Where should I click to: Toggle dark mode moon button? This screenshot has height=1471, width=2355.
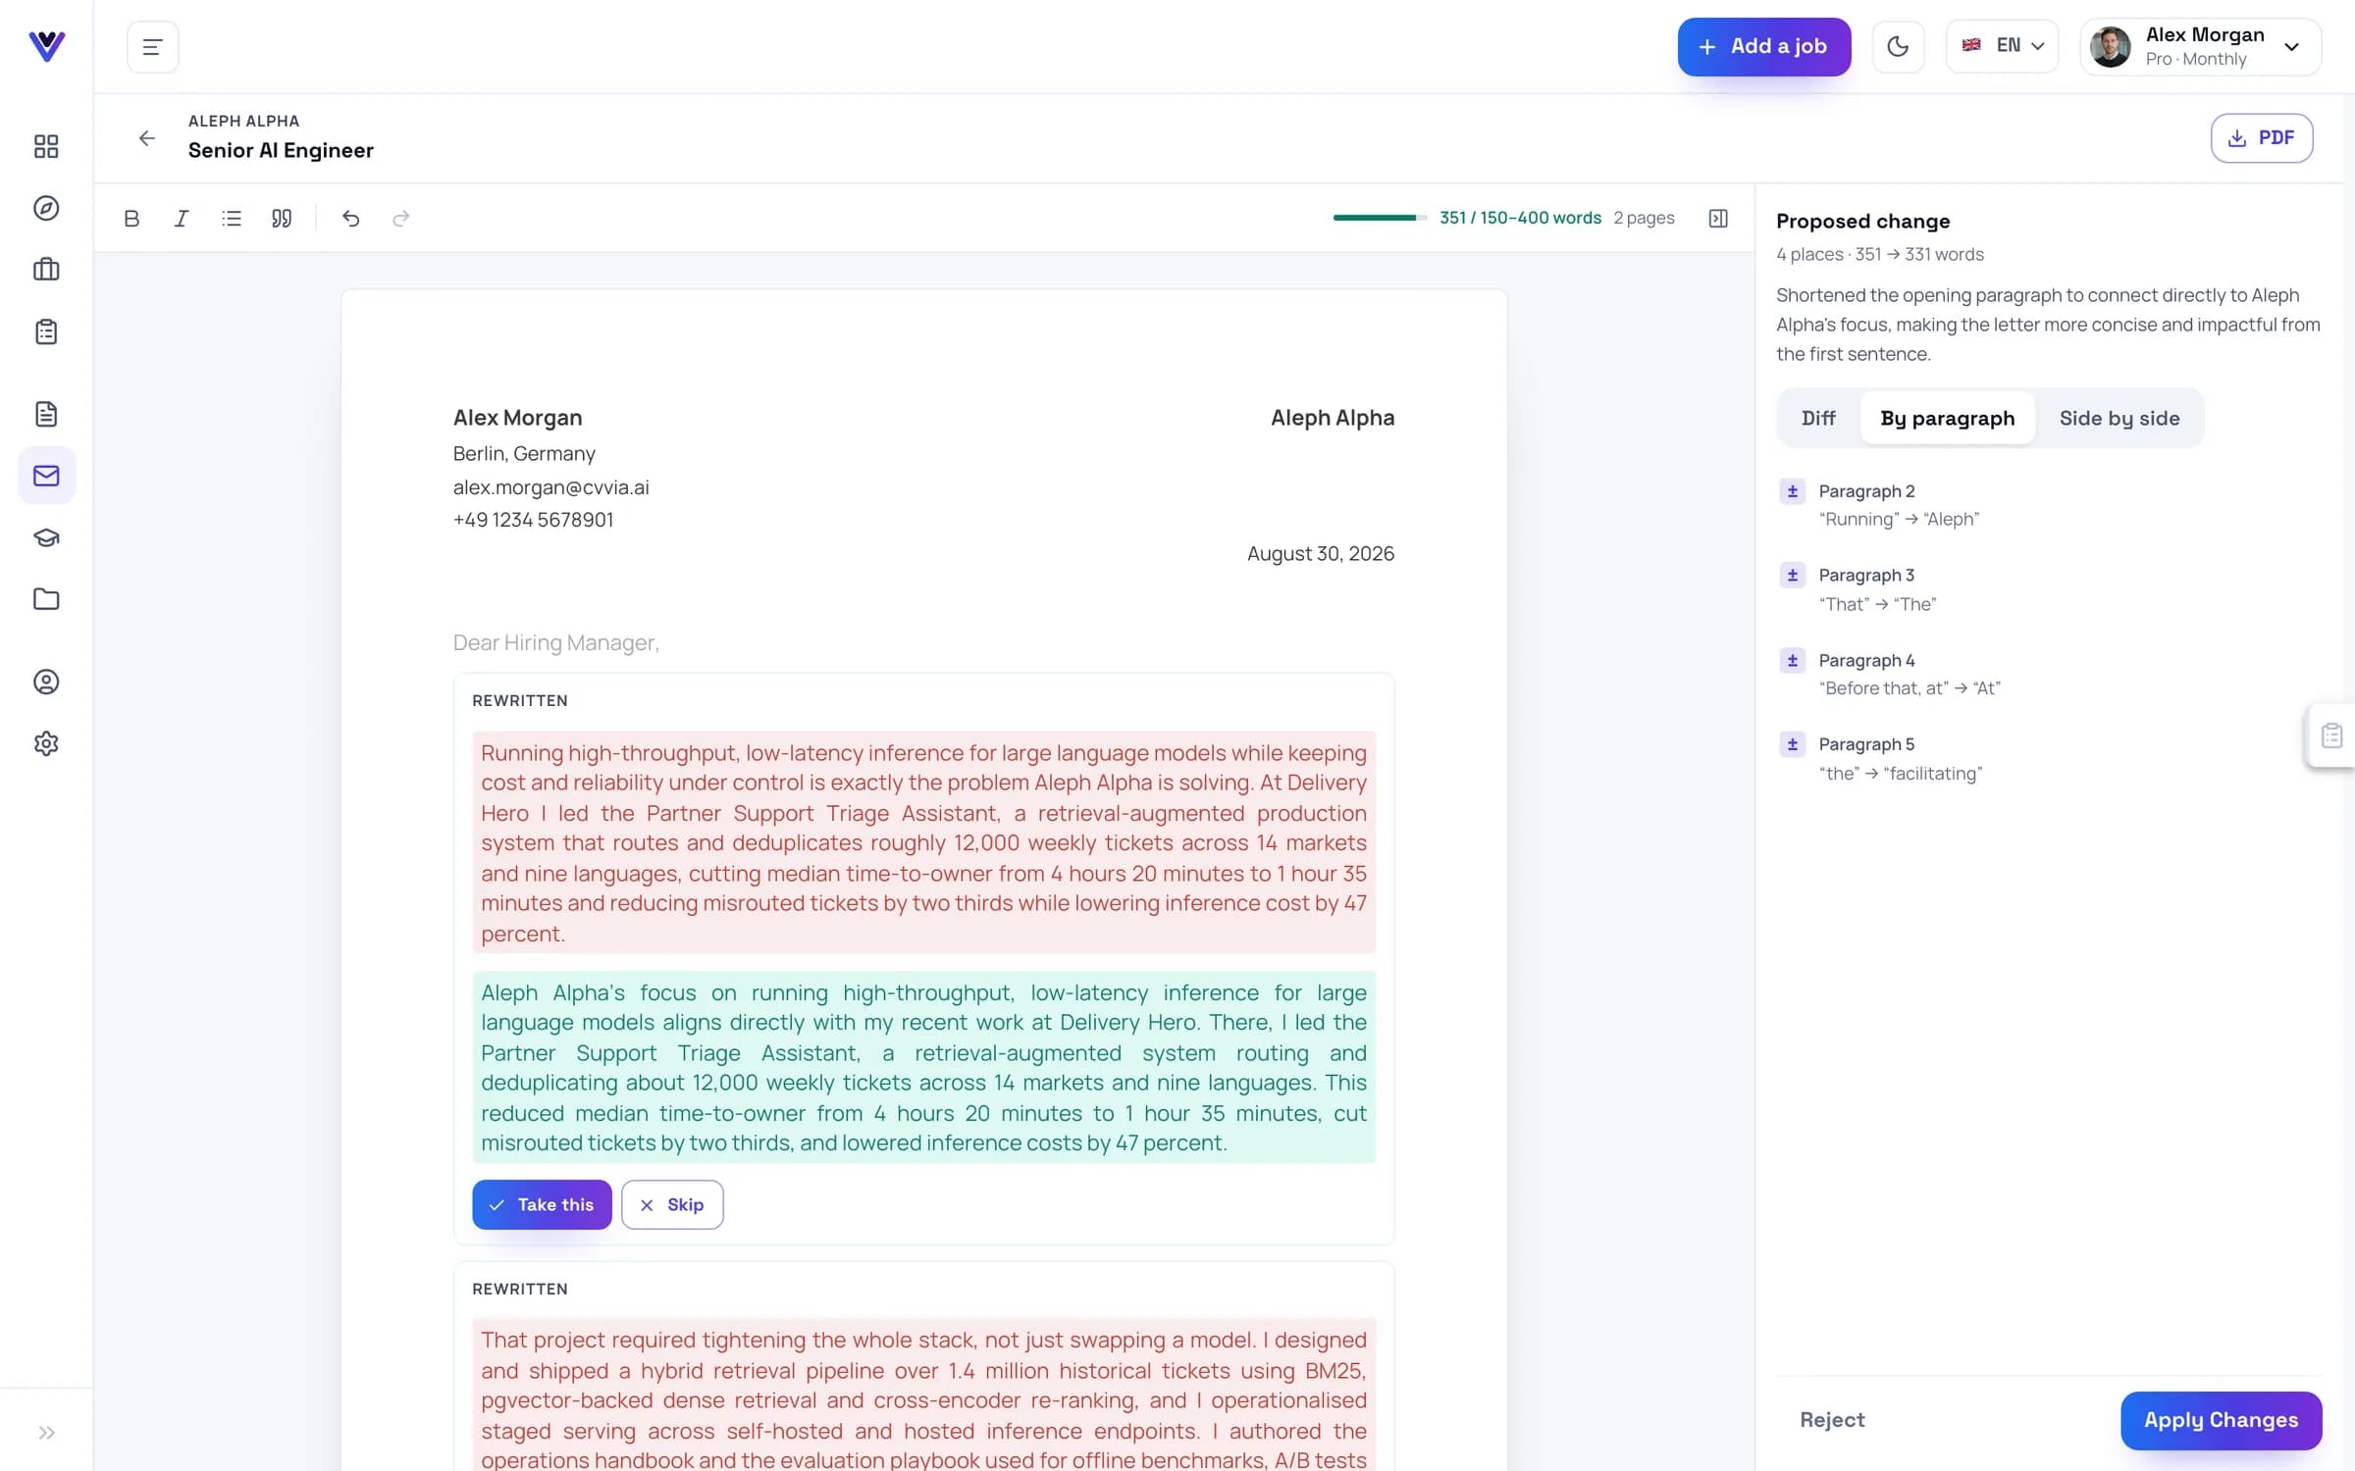1898,46
